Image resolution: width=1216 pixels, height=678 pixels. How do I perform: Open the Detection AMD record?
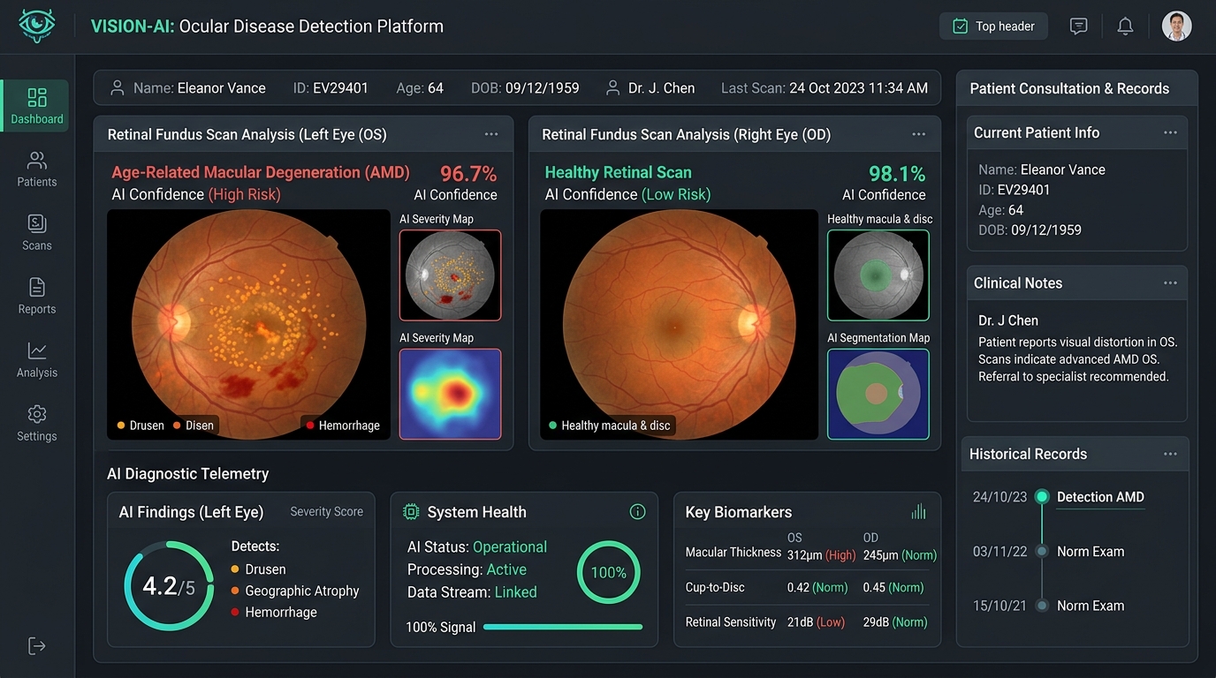[x=1100, y=497]
